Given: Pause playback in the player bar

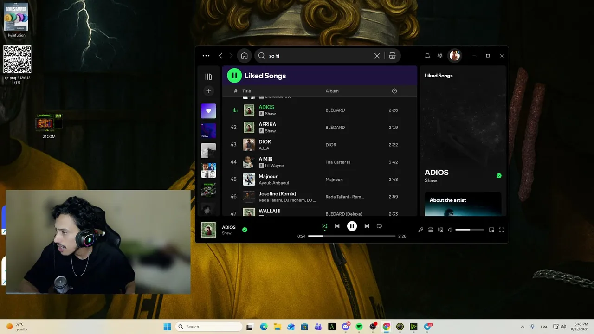Looking at the screenshot, I should [x=352, y=226].
